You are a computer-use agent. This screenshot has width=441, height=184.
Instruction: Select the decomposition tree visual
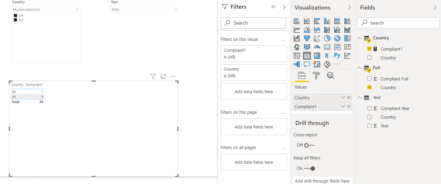297,64
